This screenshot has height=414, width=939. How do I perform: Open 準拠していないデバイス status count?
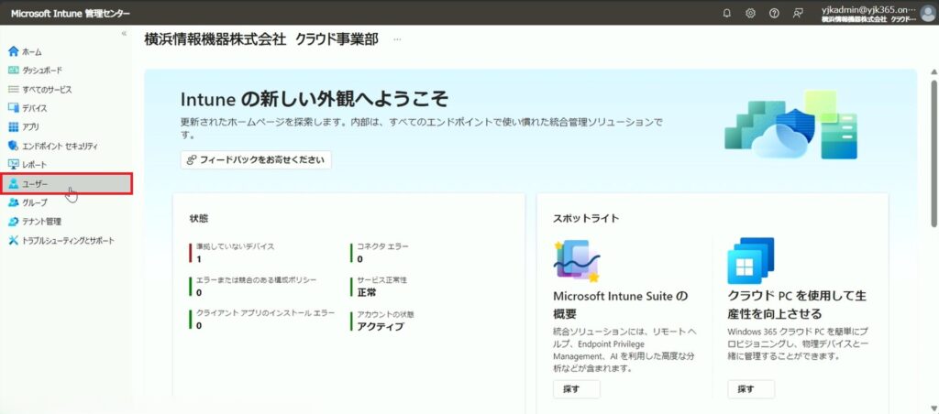tap(232, 253)
